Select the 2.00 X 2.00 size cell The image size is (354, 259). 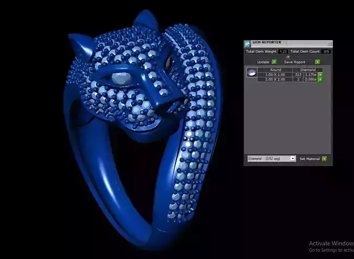(x=275, y=80)
